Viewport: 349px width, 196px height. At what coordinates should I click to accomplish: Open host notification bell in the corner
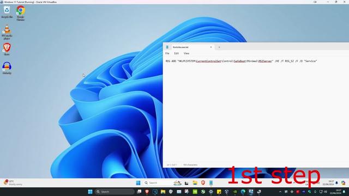pyautogui.click(x=344, y=192)
